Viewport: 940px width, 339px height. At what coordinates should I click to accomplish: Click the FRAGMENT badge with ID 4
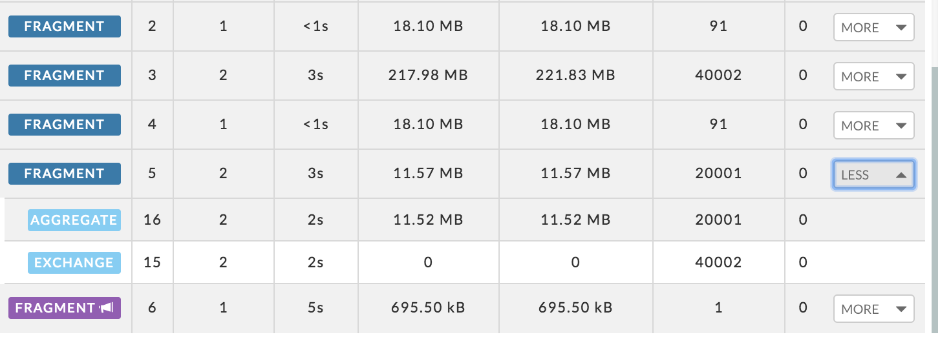65,125
